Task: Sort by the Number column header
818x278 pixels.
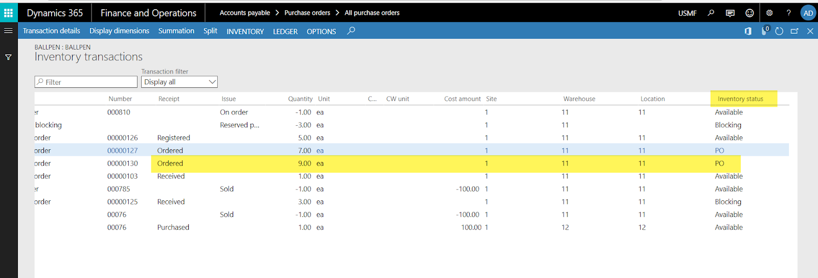Action: click(120, 99)
